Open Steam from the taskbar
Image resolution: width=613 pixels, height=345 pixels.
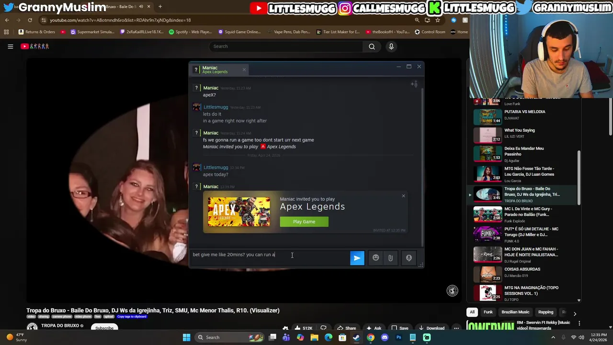click(x=356, y=337)
